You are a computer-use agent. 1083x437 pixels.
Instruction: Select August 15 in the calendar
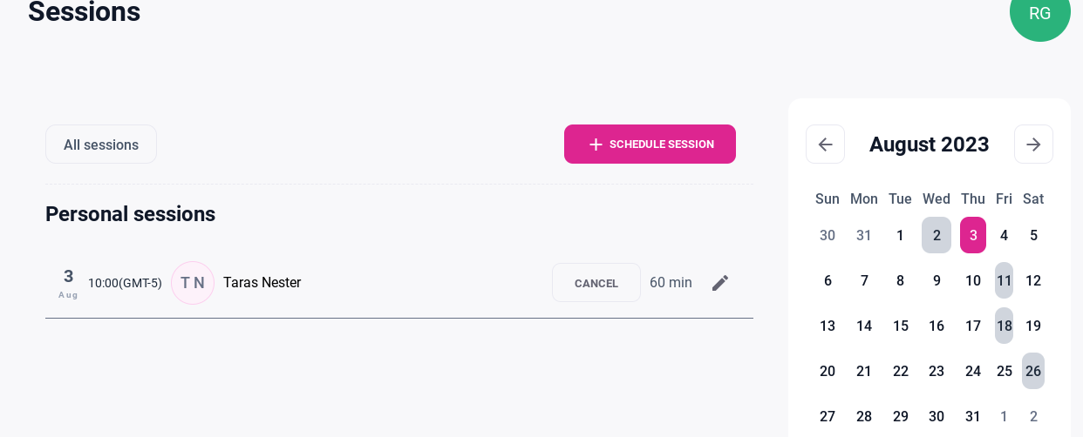pos(901,326)
